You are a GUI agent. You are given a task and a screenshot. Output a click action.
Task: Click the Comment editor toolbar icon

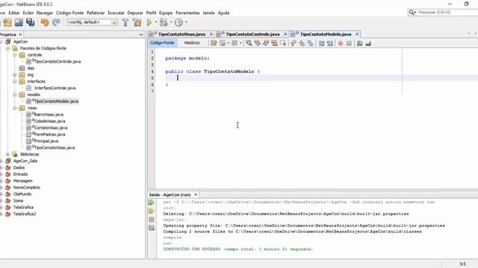point(360,43)
